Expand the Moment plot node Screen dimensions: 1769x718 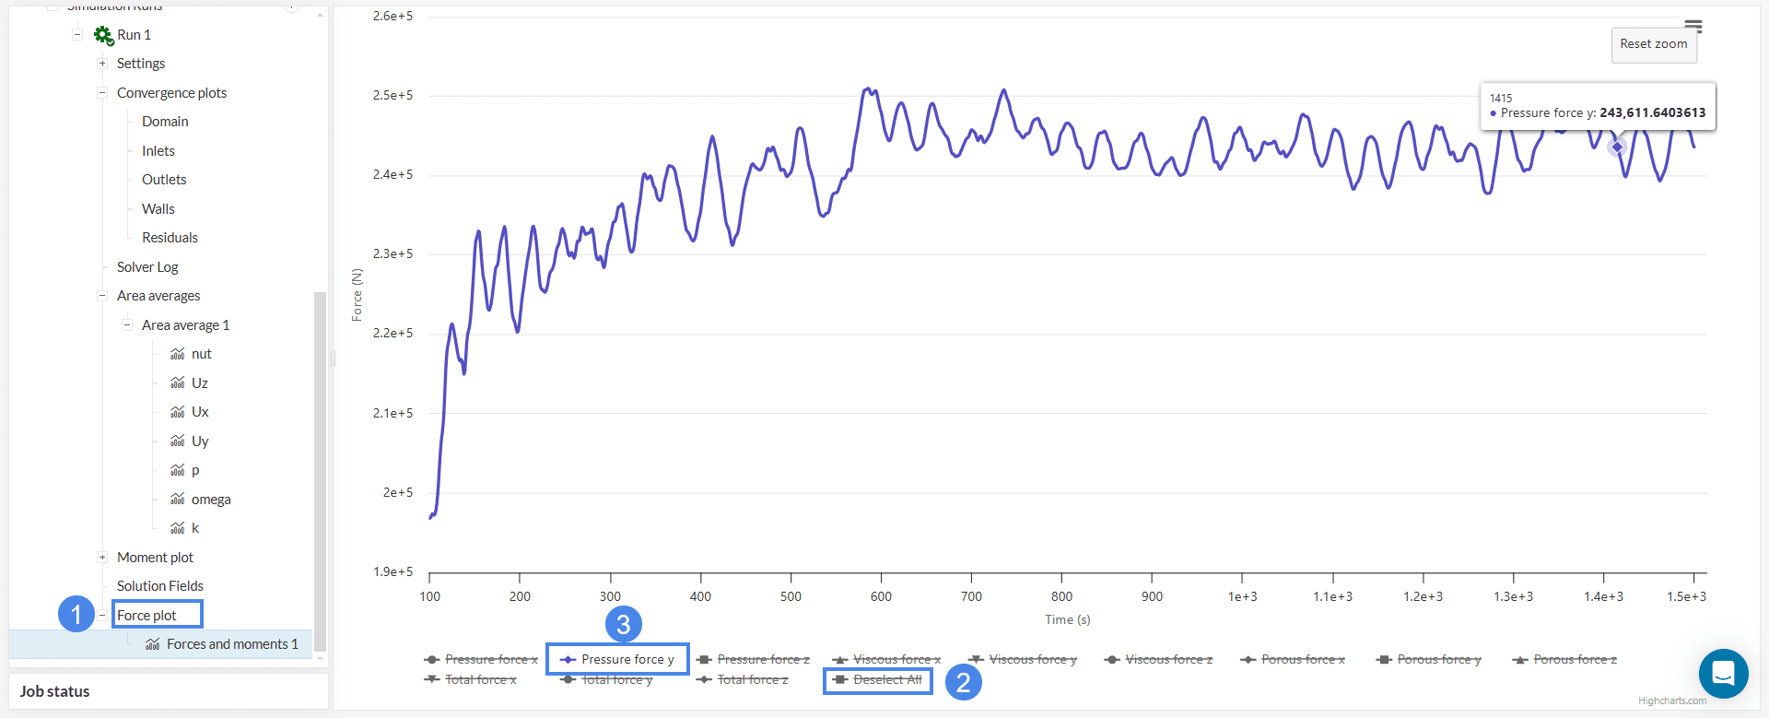click(102, 558)
